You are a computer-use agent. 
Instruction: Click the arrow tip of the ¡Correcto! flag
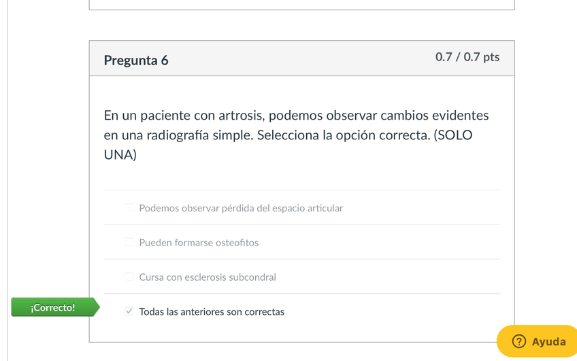97,308
